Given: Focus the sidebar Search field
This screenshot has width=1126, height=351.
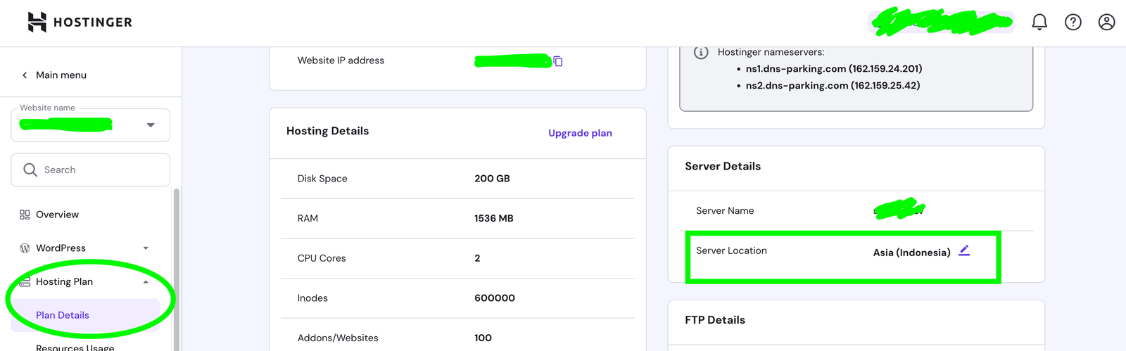Looking at the screenshot, I should pyautogui.click(x=90, y=170).
